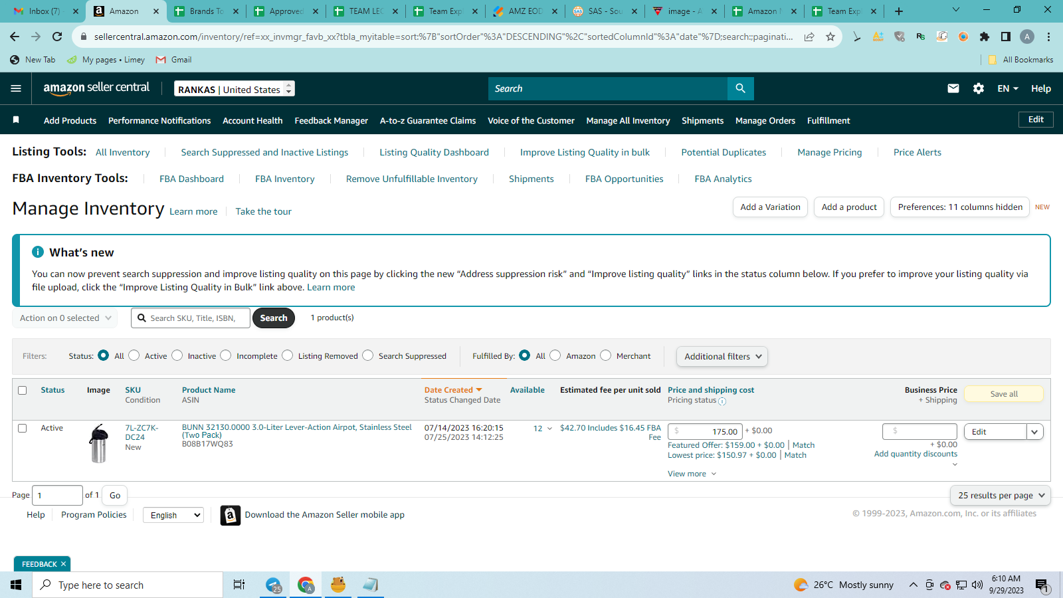Select the Inactive status filter
The width and height of the screenshot is (1063, 598).
coord(177,355)
